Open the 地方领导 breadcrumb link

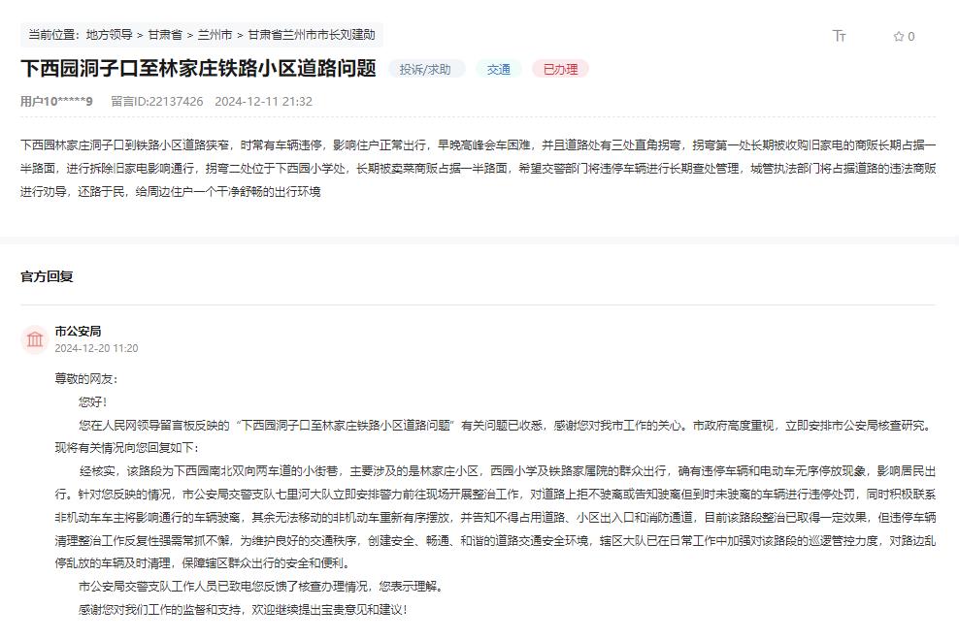109,35
